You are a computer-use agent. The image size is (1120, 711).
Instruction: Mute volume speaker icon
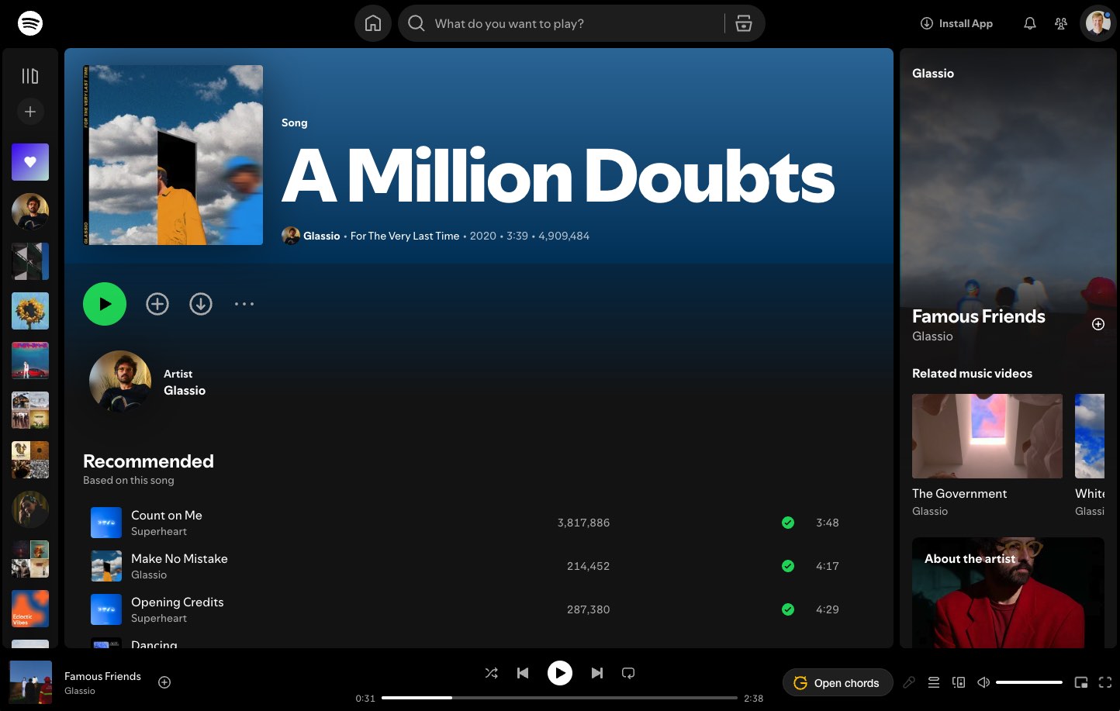pos(983,682)
